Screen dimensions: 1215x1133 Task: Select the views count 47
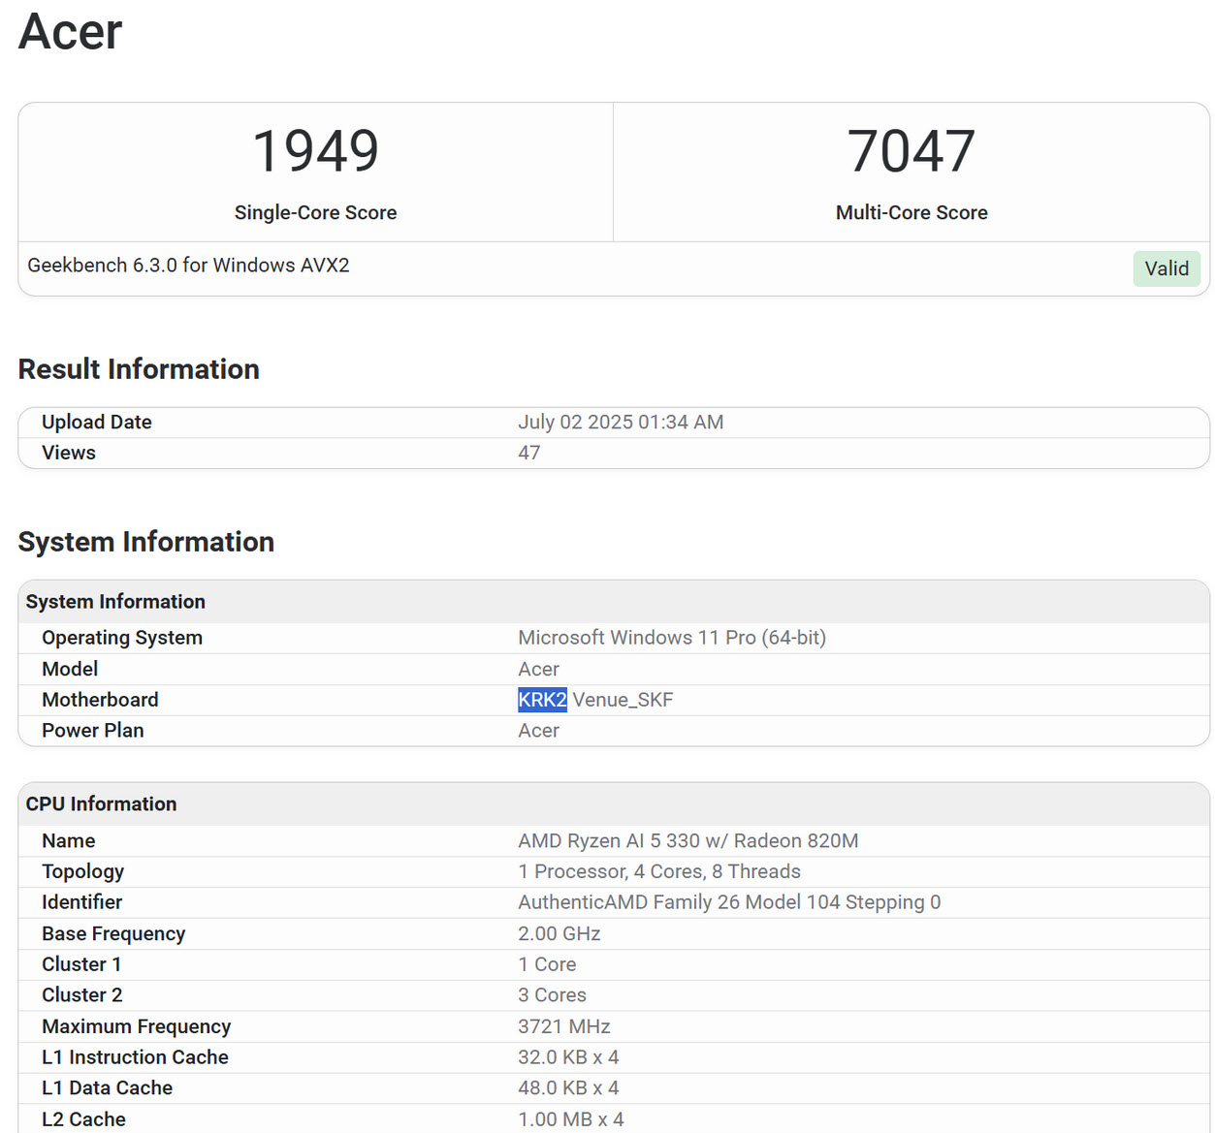tap(528, 453)
